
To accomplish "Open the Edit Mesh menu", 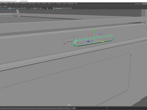I will click(17, 3).
